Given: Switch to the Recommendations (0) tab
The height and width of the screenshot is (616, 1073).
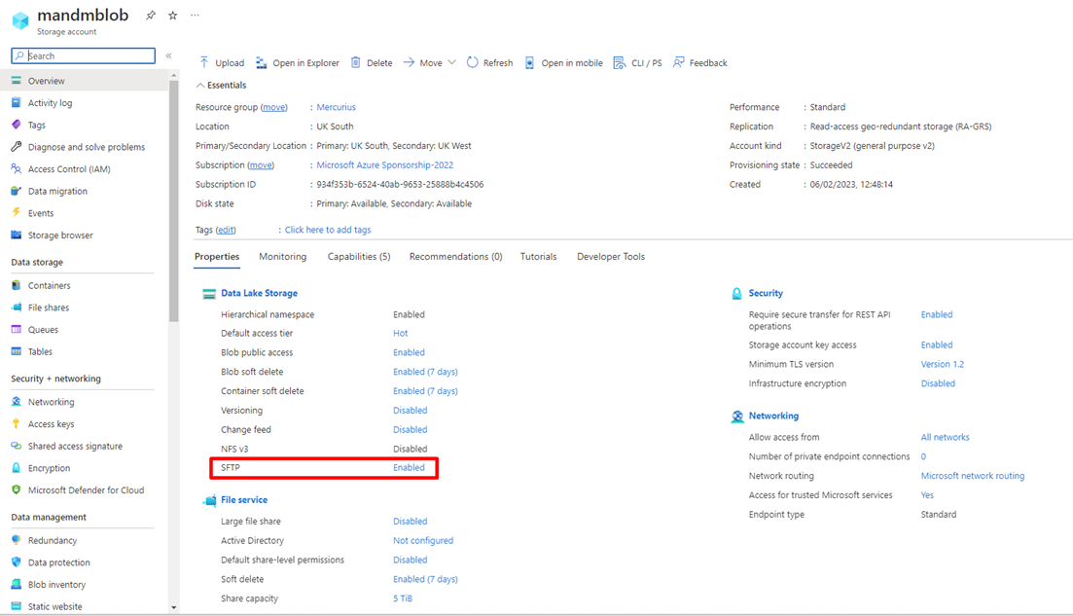Looking at the screenshot, I should pyautogui.click(x=455, y=257).
